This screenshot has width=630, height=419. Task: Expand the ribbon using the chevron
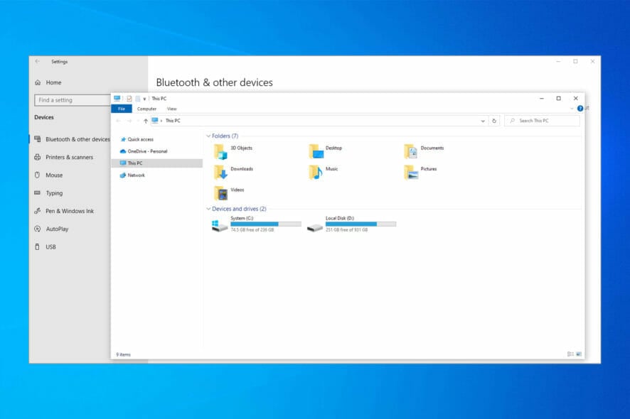tap(572, 109)
